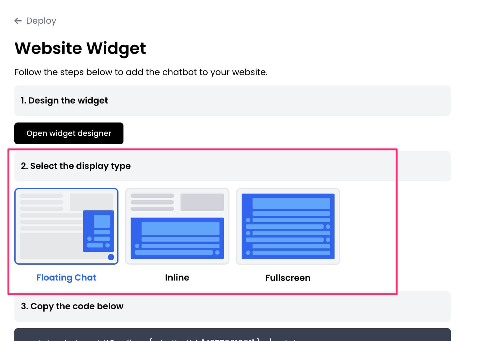
Task: Click the Website Widget page heading
Action: [x=80, y=48]
